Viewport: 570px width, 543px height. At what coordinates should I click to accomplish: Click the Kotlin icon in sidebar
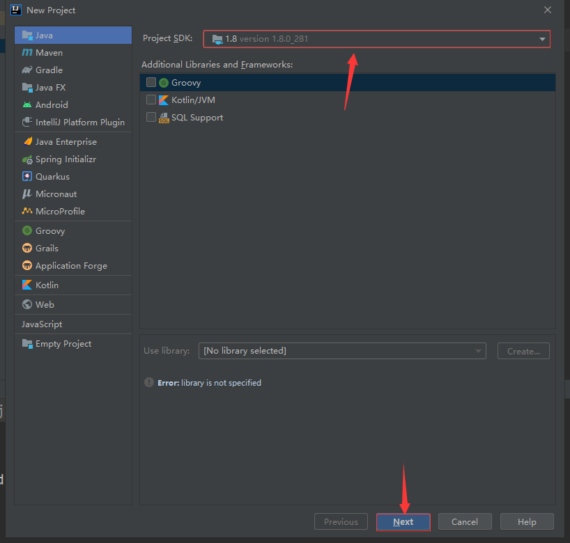tap(27, 285)
